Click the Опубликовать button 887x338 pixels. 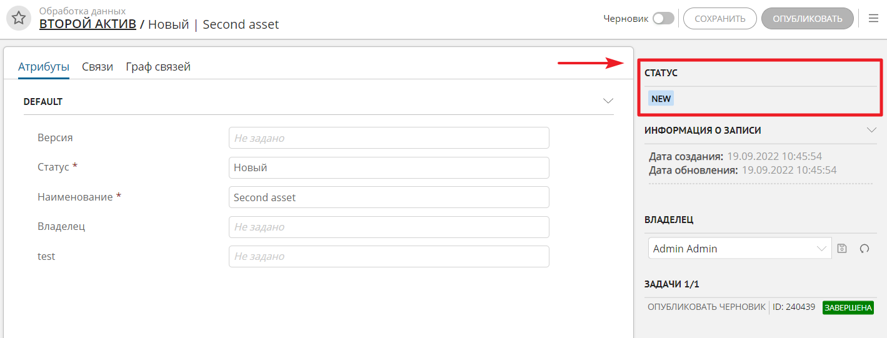click(807, 19)
